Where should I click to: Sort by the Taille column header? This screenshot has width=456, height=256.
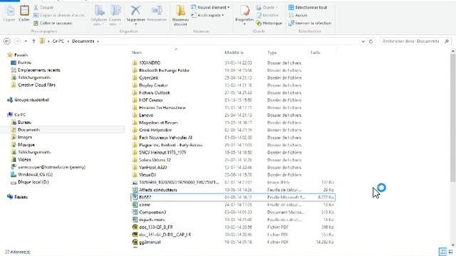click(321, 53)
